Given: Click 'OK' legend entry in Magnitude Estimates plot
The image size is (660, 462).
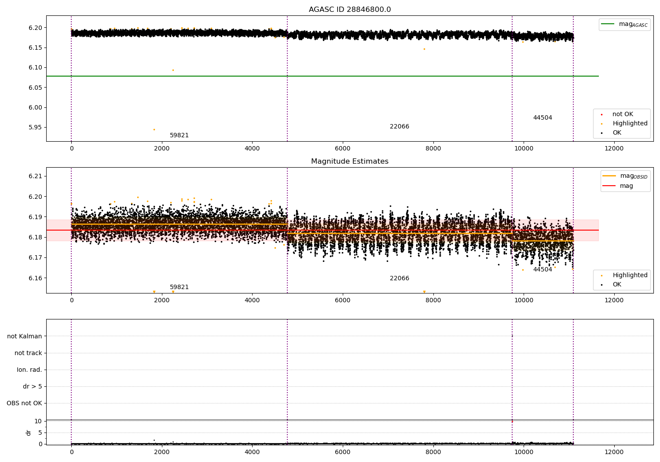Looking at the screenshot, I should click(x=612, y=285).
